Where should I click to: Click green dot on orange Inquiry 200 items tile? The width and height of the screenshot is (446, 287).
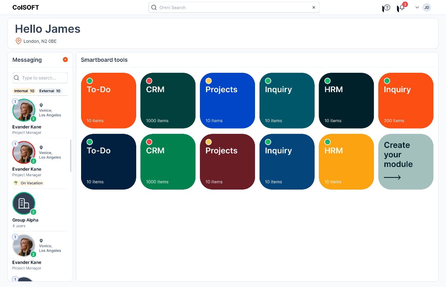pyautogui.click(x=387, y=81)
